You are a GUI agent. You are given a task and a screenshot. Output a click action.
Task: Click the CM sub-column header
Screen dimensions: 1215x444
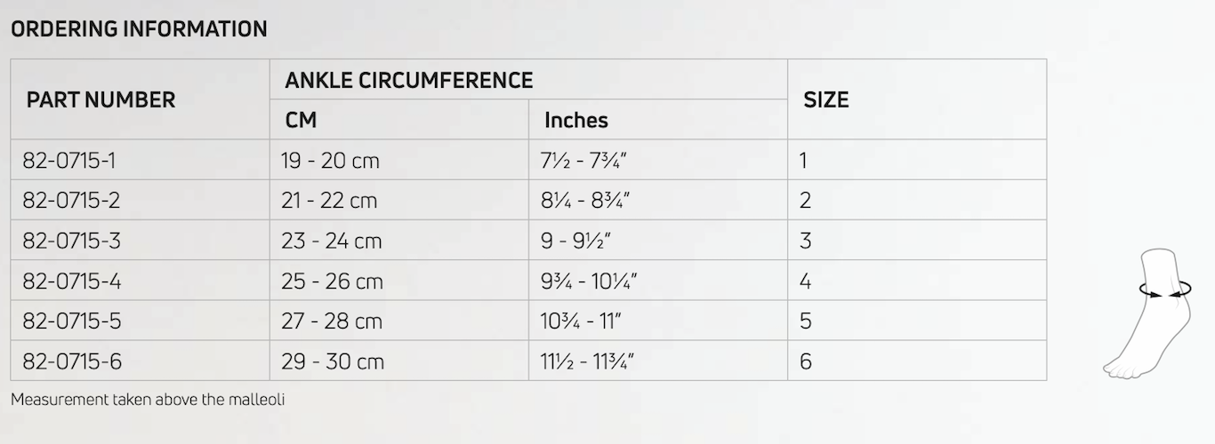tap(301, 120)
